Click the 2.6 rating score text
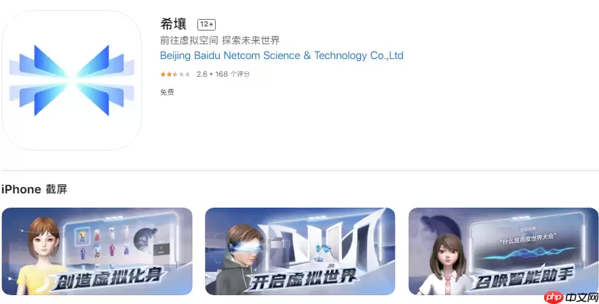 point(201,74)
